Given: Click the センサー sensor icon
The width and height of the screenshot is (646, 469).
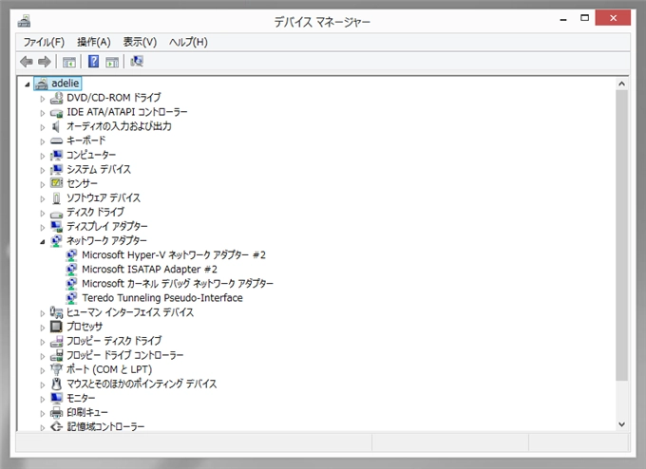Looking at the screenshot, I should click(56, 183).
